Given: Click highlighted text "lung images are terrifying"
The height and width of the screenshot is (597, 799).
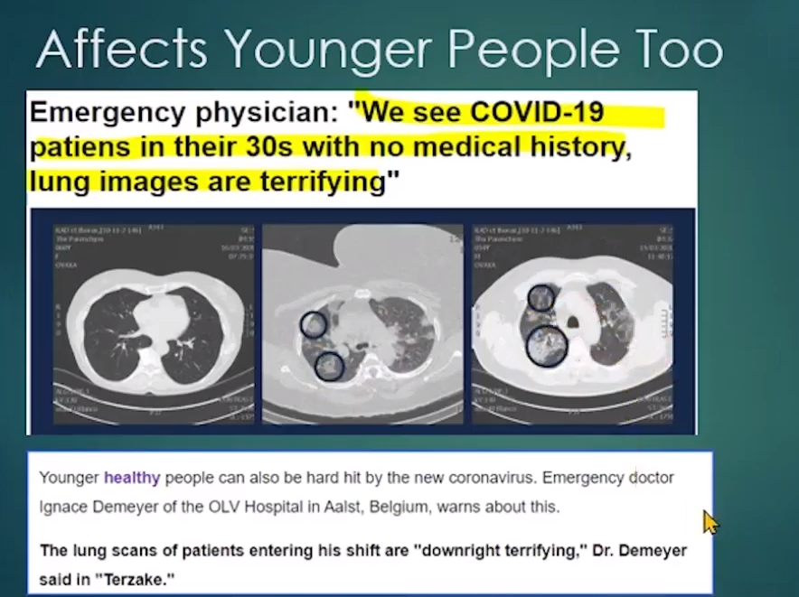Looking at the screenshot, I should tap(208, 182).
